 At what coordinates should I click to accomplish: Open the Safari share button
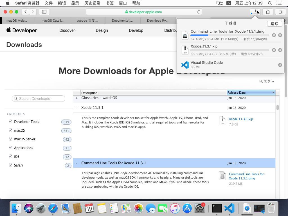(268, 12)
